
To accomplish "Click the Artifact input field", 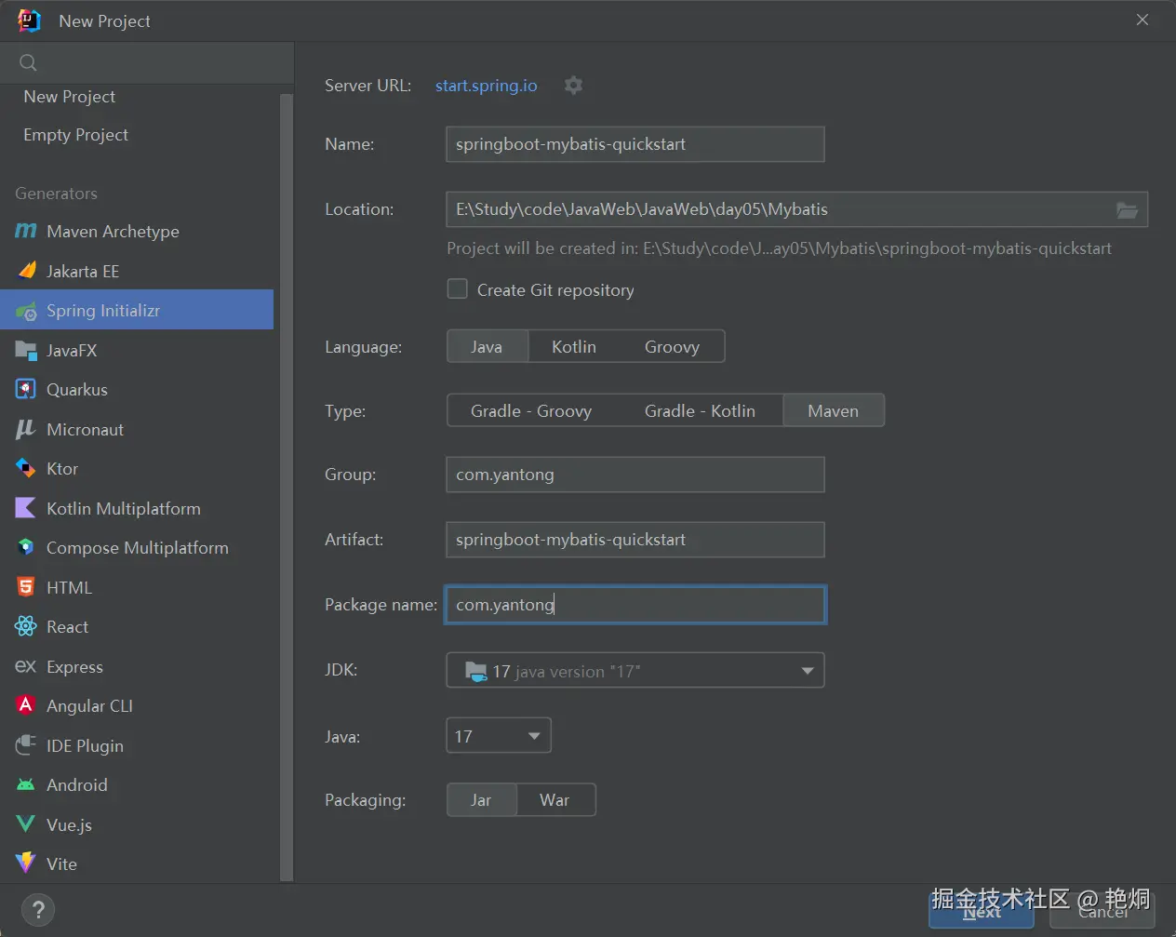I will point(635,540).
